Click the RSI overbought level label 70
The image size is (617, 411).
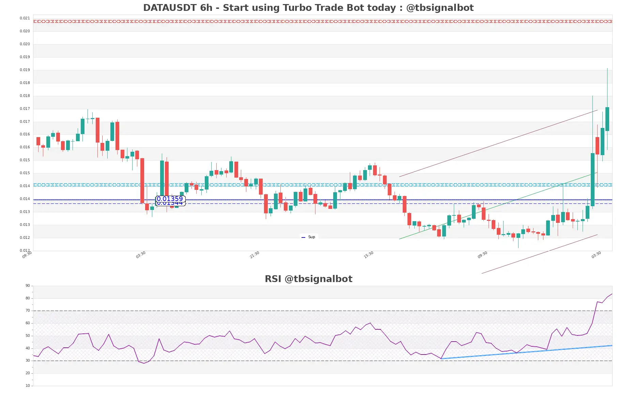pos(28,310)
